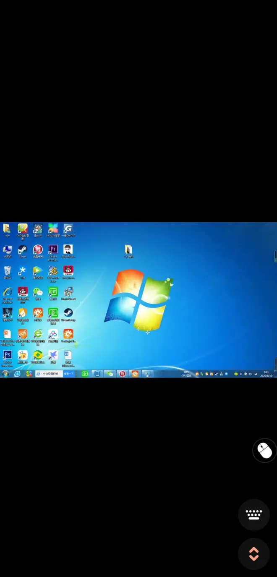Image resolution: width=277 pixels, height=577 pixels.
Task: Open the volume speaker tray icon
Action: 251,374
